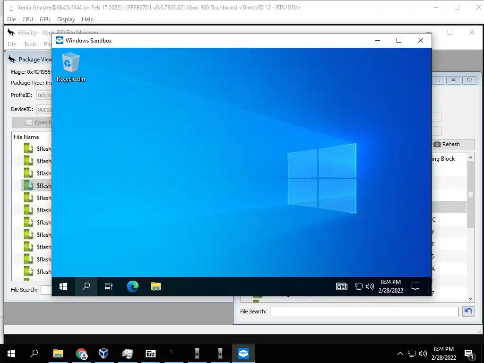Show hidden tray icons chevron

[400, 354]
